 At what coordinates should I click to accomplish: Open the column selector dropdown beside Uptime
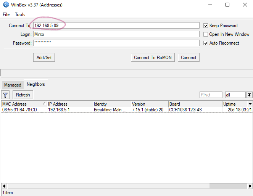250,104
